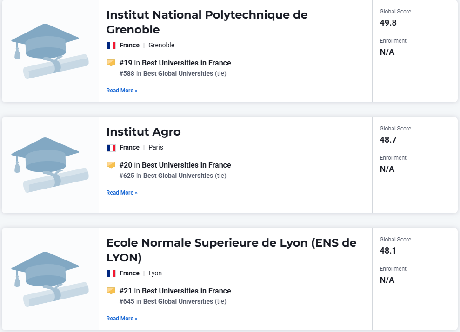Viewport: 460px width, 332px height.
Task: Click the France flag icon beside Lyon
Action: pos(111,273)
